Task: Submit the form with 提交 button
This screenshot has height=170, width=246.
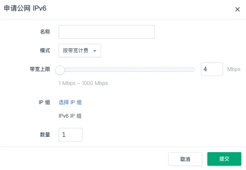Action: [224, 159]
